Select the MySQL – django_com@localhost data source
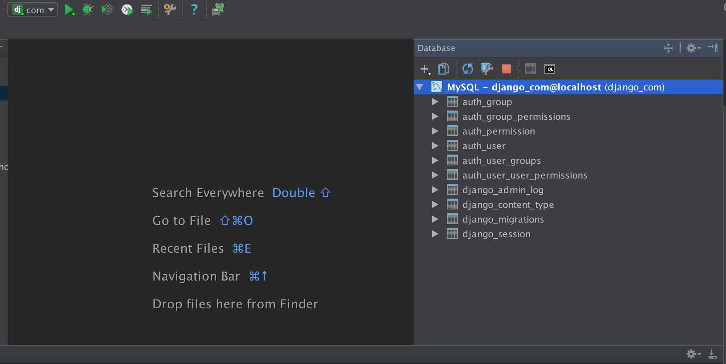This screenshot has height=364, width=726. [568, 87]
